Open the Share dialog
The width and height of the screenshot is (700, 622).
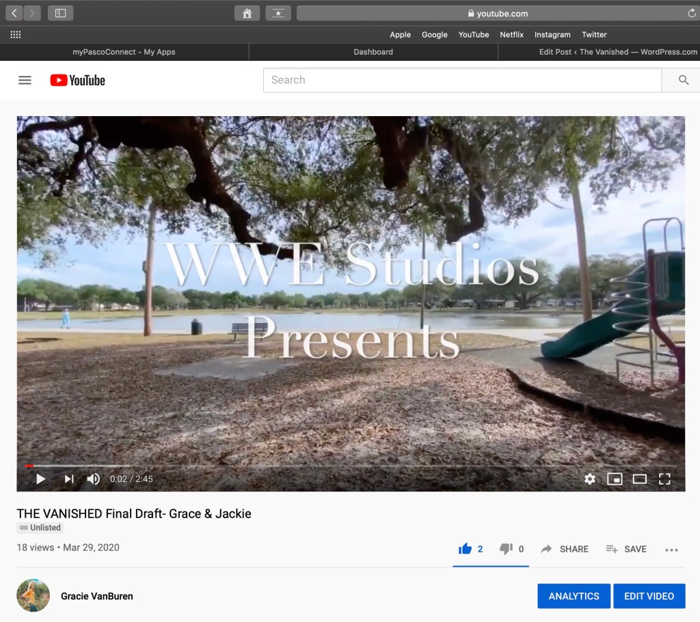point(565,549)
